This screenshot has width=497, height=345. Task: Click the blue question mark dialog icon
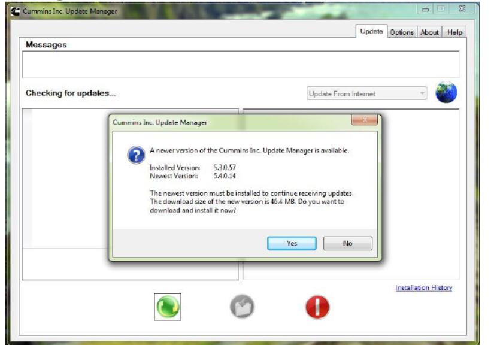point(137,155)
